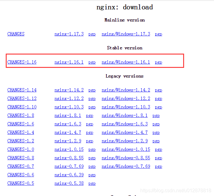
Task: Download nginx-1.17.3 source
Action: (69, 34)
